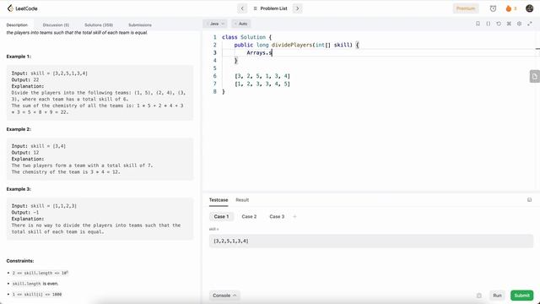Screen dimensions: 540x304
Task: Click the Output: 12 line
Action: pos(25,152)
